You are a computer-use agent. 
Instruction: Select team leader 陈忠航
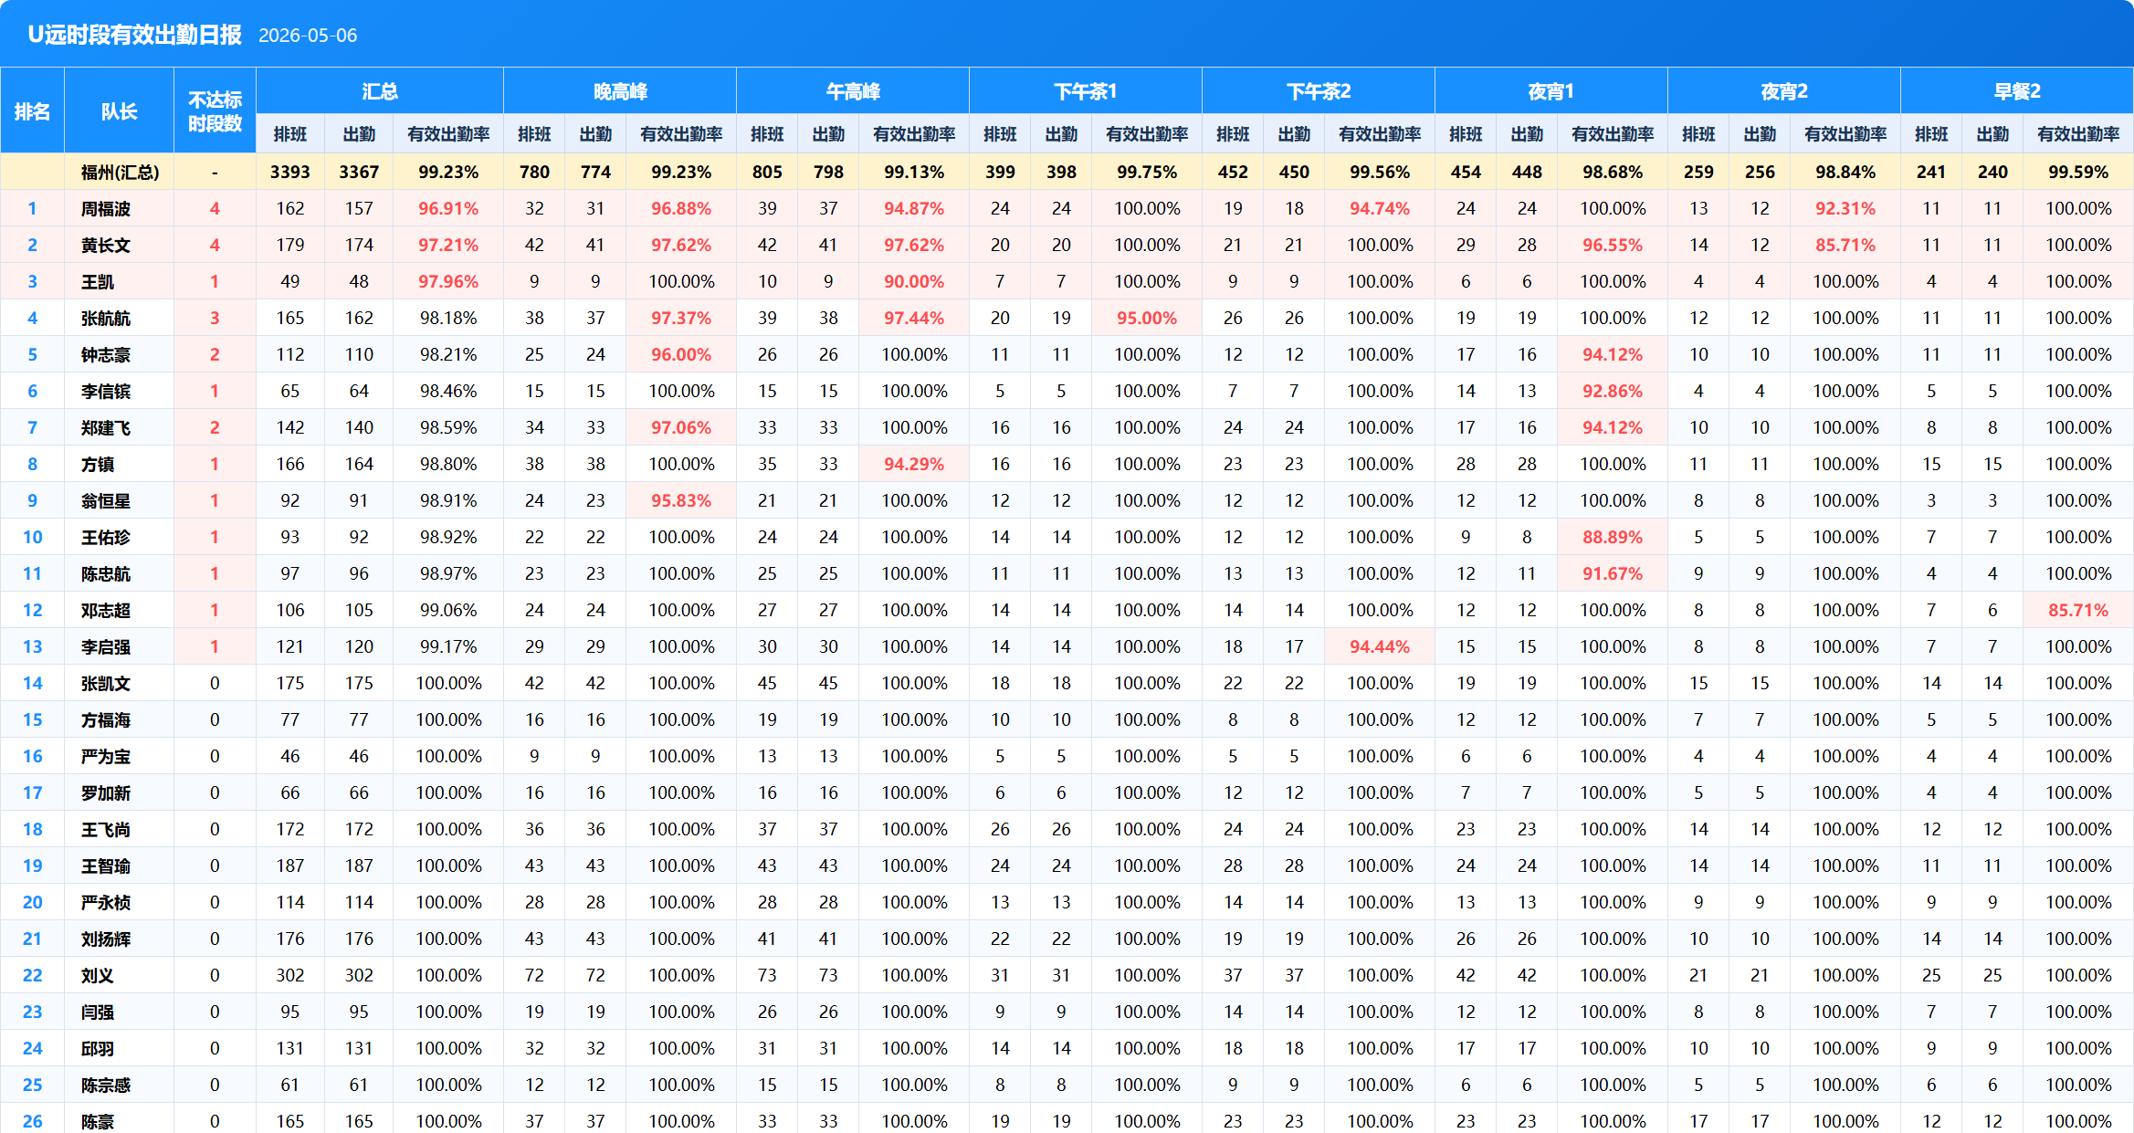pos(105,573)
